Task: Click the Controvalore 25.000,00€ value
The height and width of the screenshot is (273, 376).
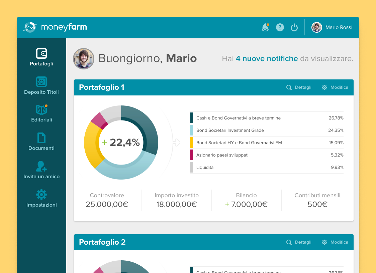Action: click(x=107, y=204)
